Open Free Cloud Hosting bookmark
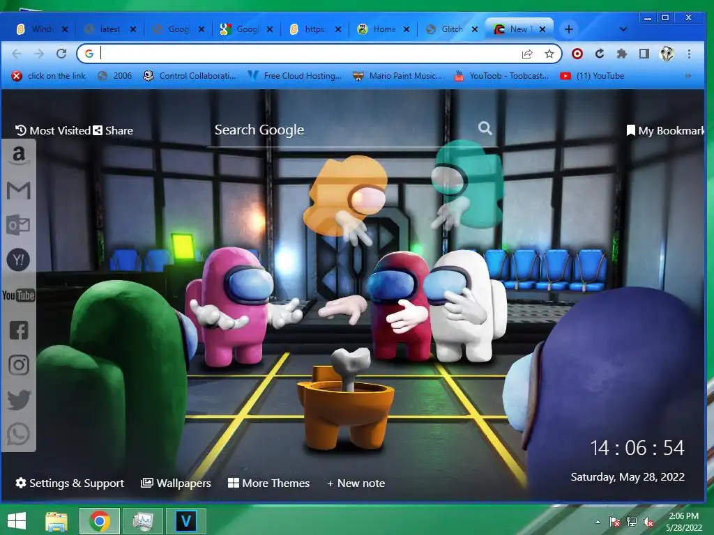714x535 pixels. coord(295,76)
